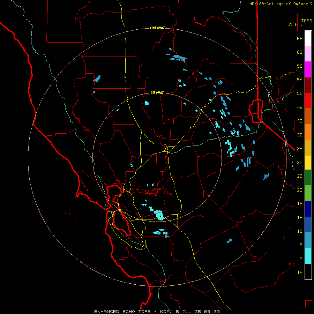Click the 50 NMI range ring label

pos(157,92)
